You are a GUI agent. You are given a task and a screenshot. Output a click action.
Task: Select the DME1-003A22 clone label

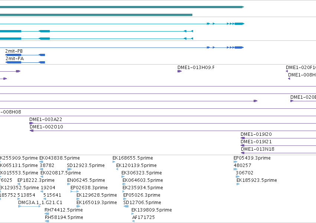pyautogui.click(x=46, y=119)
